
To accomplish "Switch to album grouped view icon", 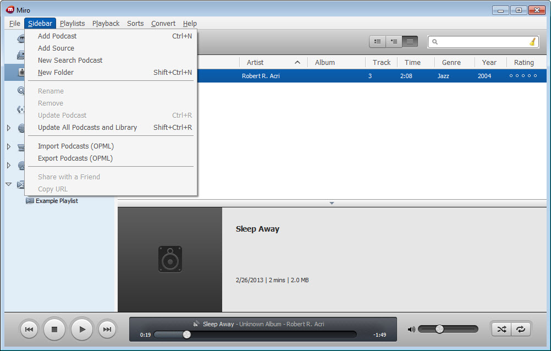I will click(x=394, y=41).
